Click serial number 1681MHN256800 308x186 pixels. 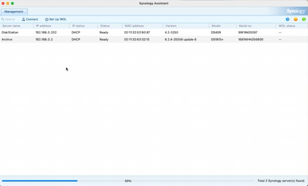250,39
